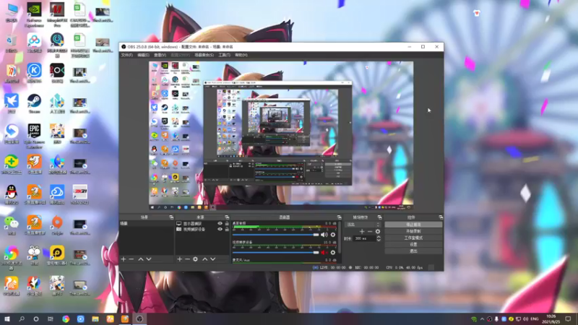Click the start recording button in Controls

coord(413,231)
